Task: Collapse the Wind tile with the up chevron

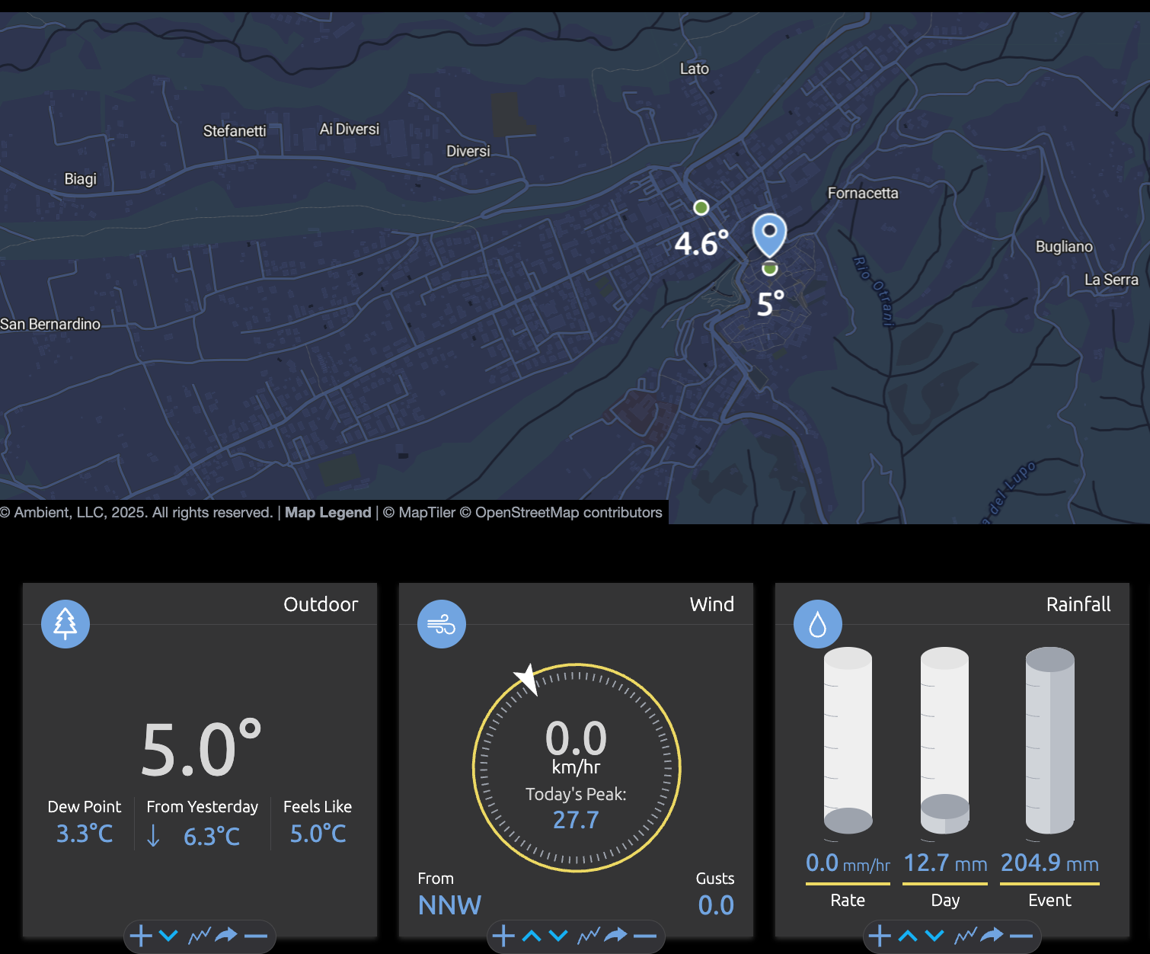Action: [x=532, y=935]
